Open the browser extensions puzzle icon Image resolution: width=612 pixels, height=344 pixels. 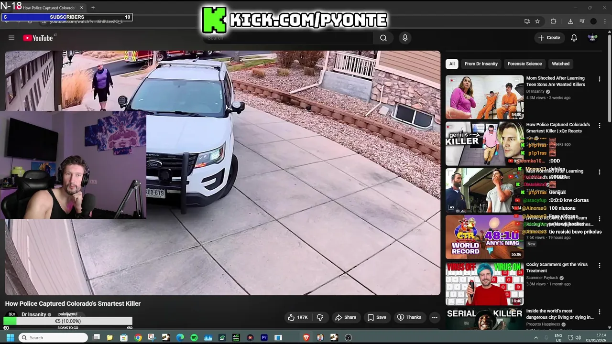pyautogui.click(x=554, y=21)
